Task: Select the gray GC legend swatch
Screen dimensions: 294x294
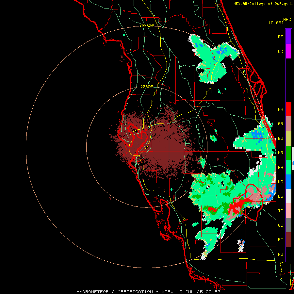Action: [x=288, y=225]
